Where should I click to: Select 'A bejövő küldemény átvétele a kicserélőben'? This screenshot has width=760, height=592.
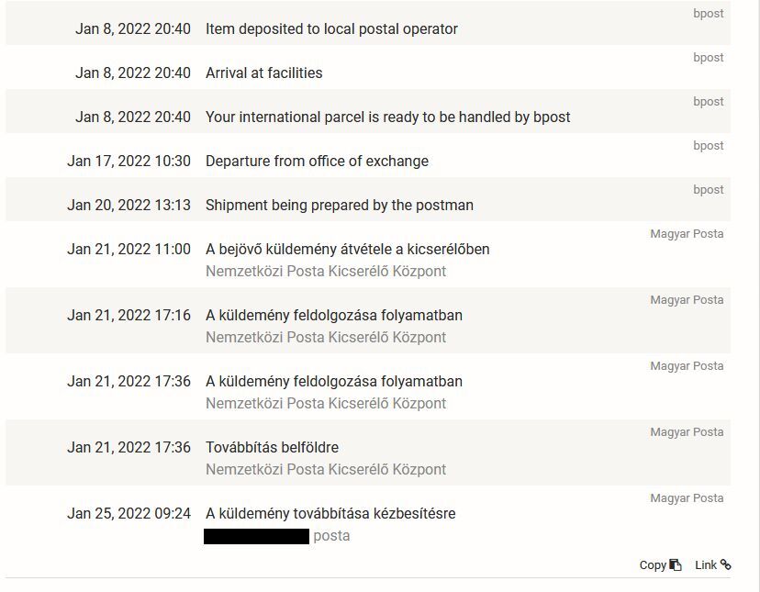(x=347, y=249)
